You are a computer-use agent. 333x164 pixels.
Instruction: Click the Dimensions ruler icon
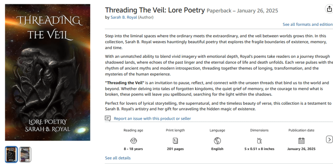click(x=259, y=141)
